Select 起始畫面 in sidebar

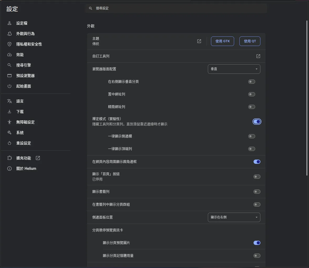23,86
